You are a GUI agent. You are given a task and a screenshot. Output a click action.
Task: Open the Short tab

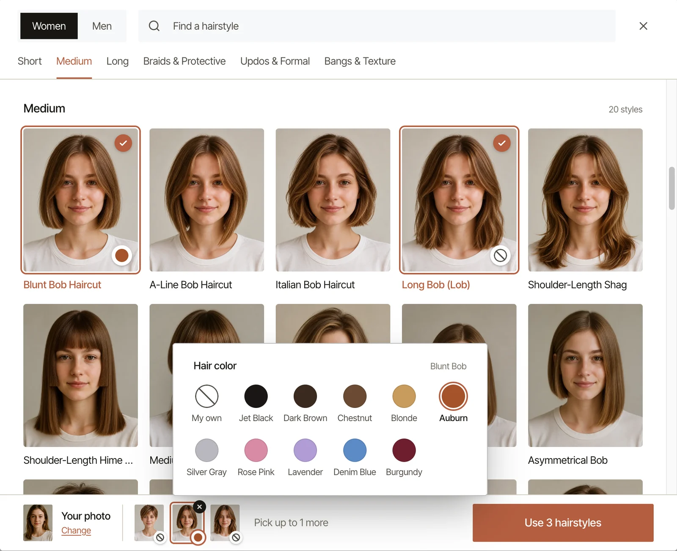tap(30, 61)
